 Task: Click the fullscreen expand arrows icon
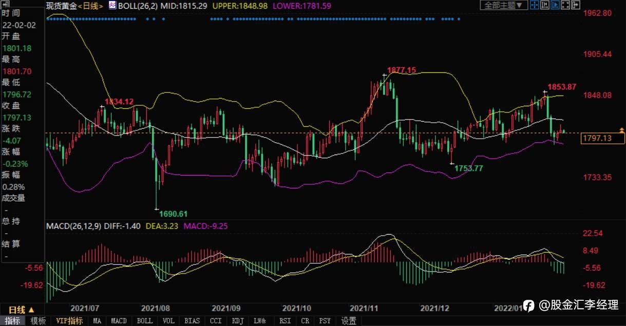point(565,5)
